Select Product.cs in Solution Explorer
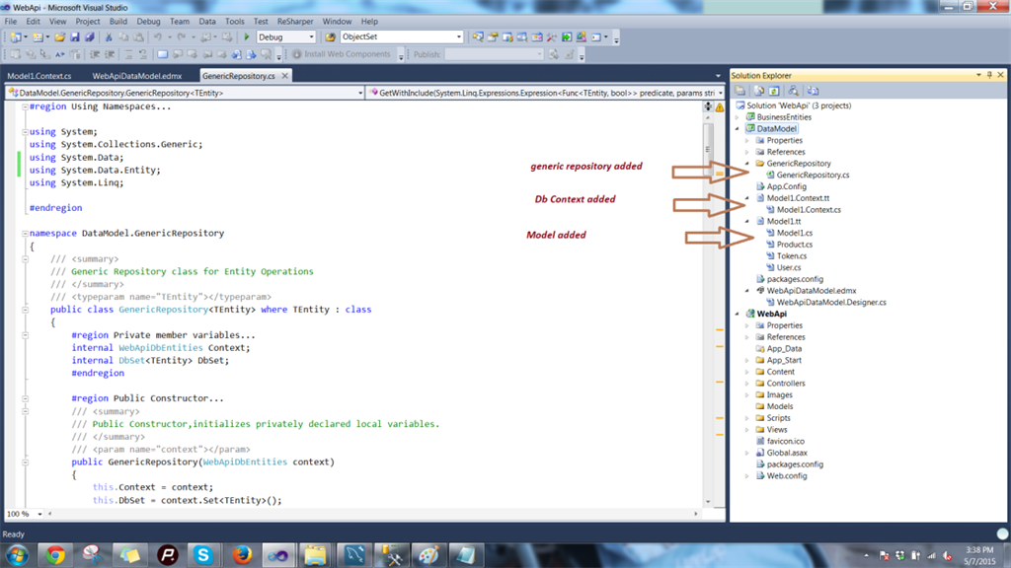 pos(794,245)
